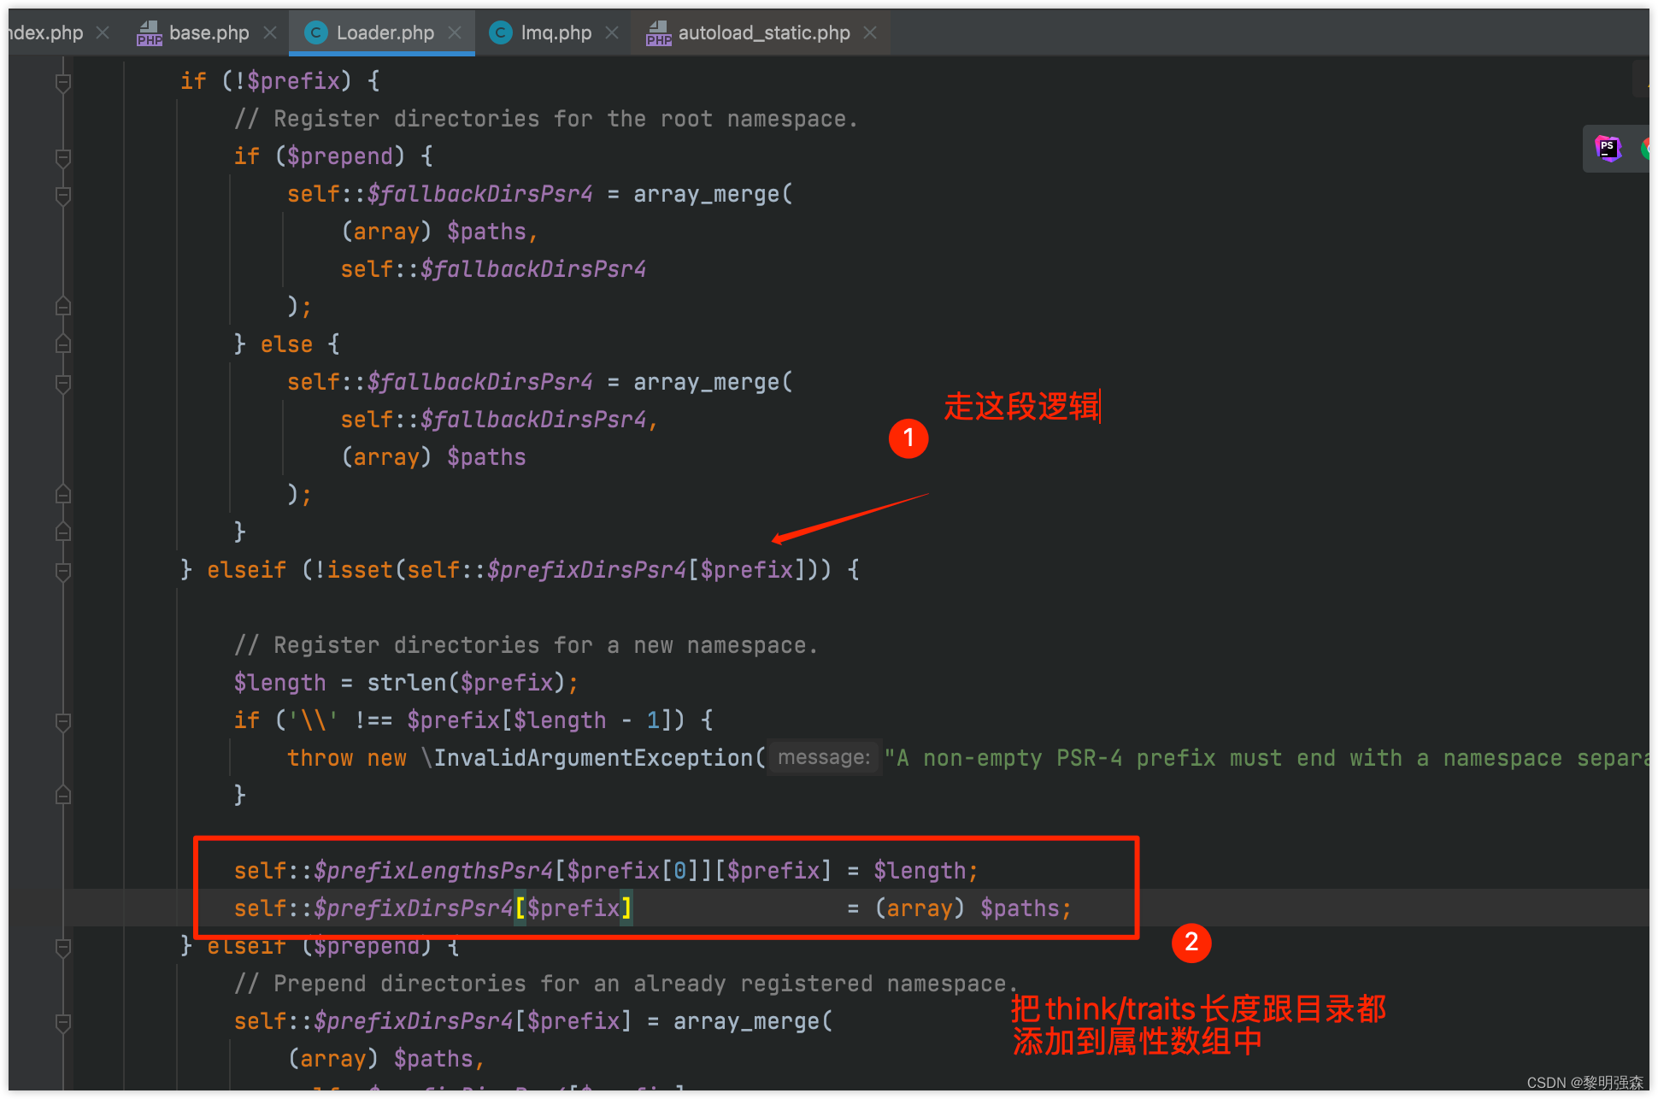This screenshot has width=1658, height=1099.
Task: Close the index.php tab
Action: coord(103,32)
